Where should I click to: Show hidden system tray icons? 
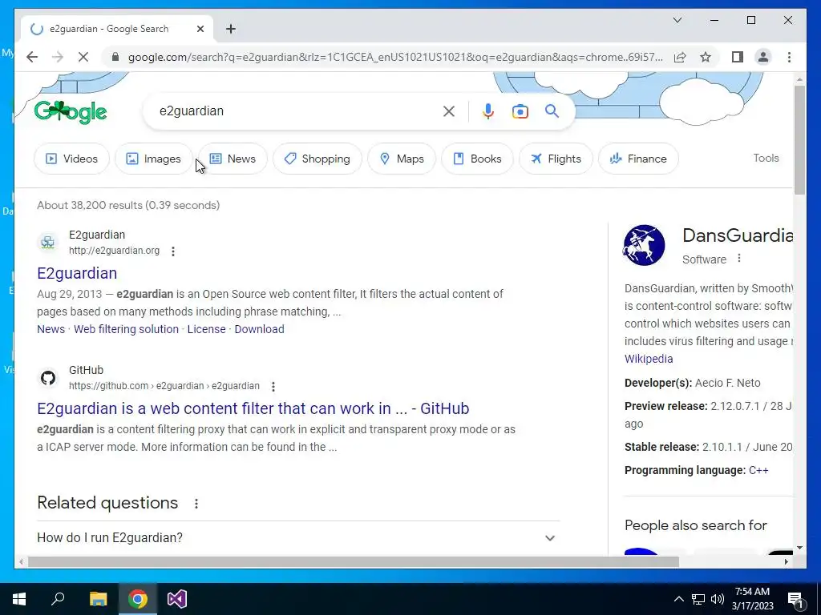(x=678, y=599)
